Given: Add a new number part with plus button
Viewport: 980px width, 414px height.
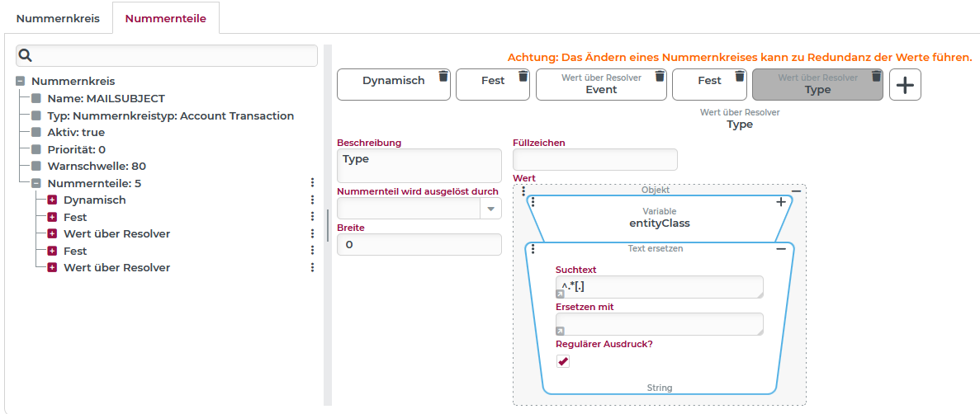Looking at the screenshot, I should coord(905,85).
